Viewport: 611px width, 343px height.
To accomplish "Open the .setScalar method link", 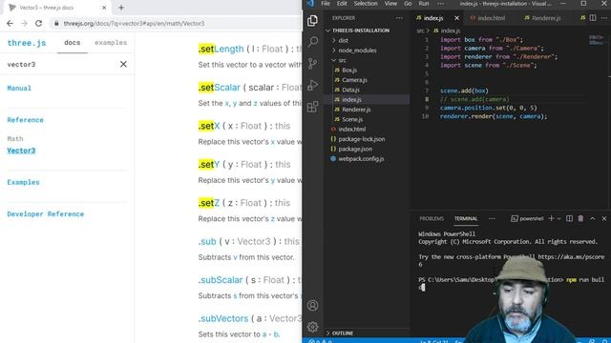I will [x=220, y=88].
